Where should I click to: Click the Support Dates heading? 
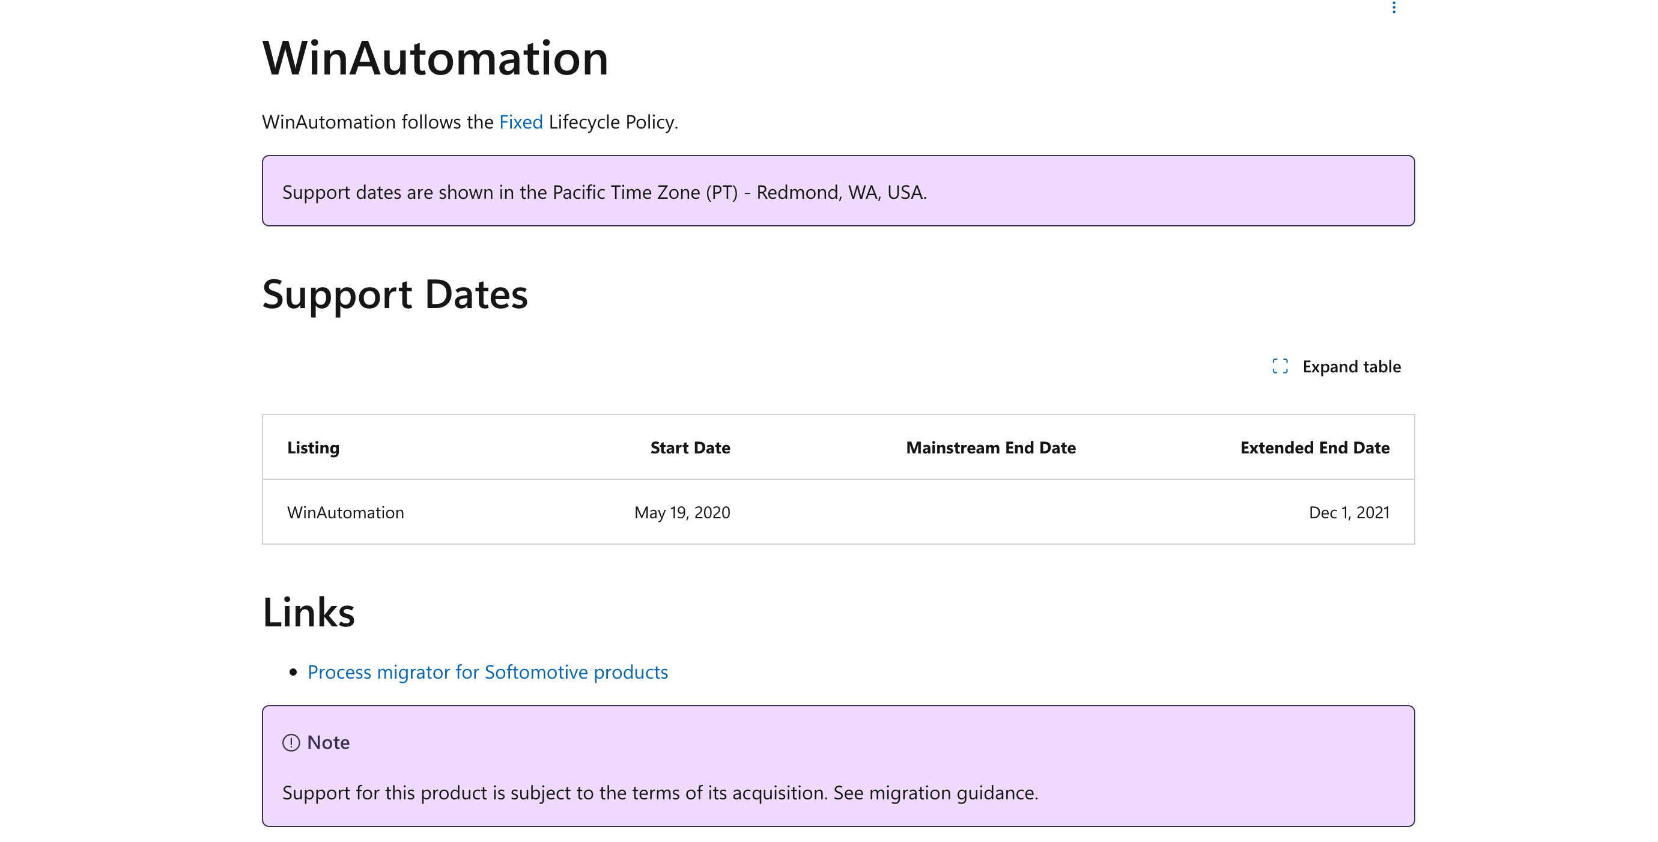395,295
